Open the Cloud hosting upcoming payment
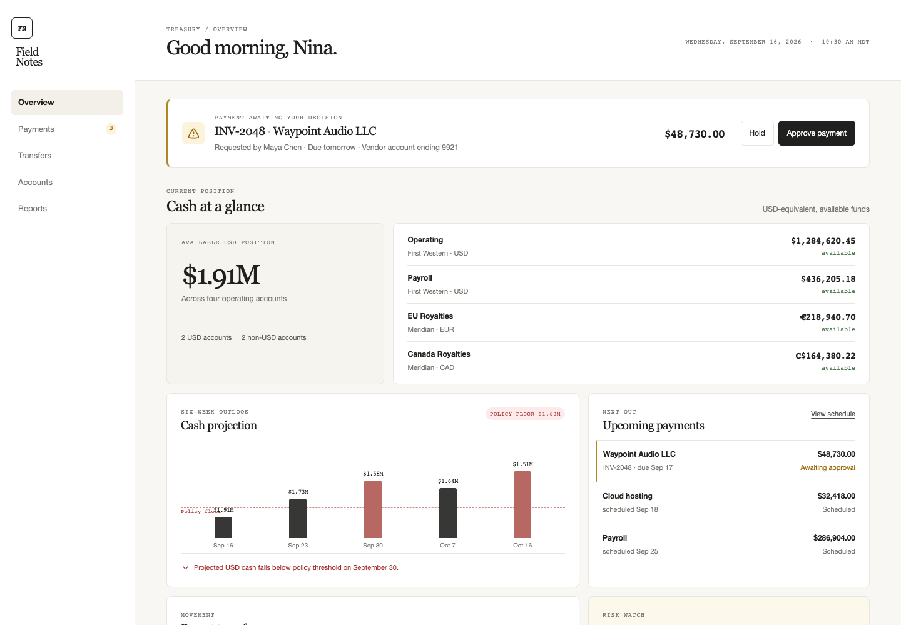 click(x=728, y=503)
